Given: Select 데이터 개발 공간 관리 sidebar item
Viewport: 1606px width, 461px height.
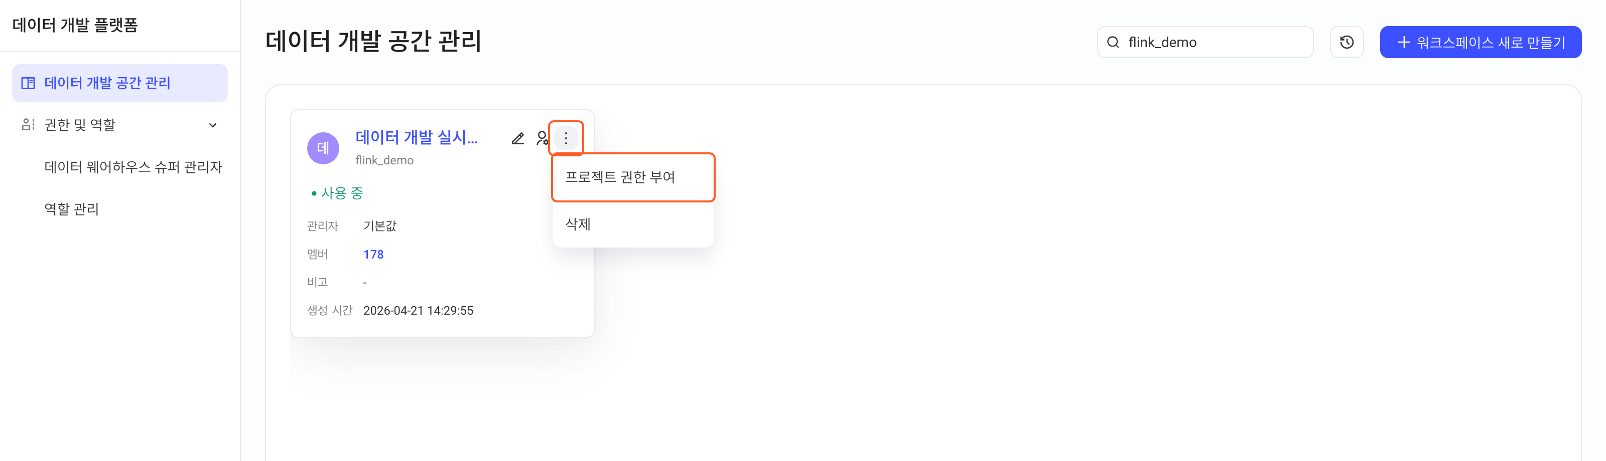Looking at the screenshot, I should 120,83.
